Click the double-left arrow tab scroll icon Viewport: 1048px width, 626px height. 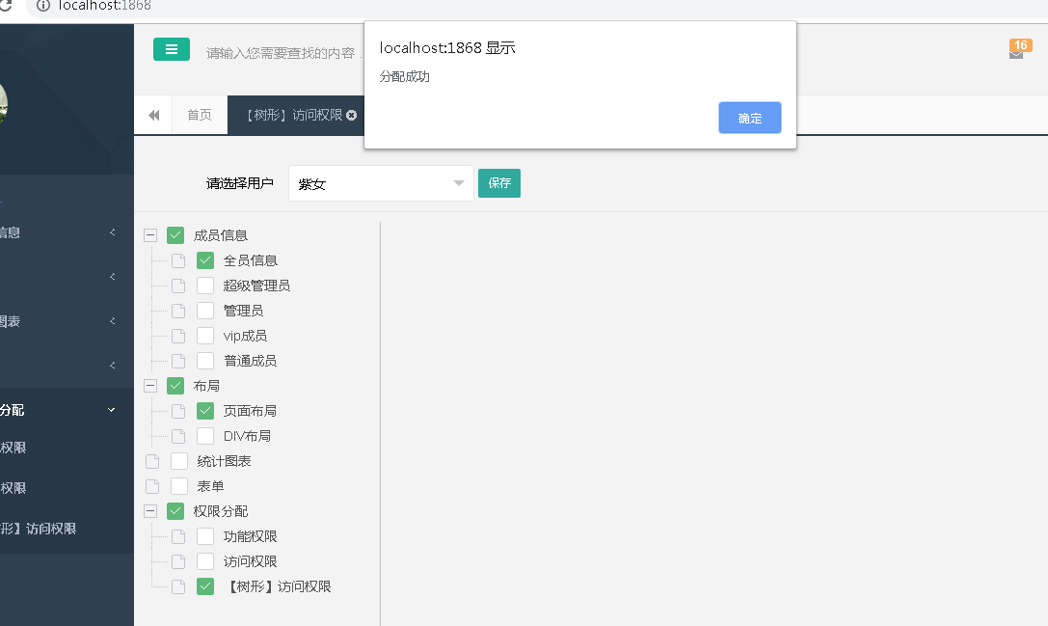coord(153,116)
